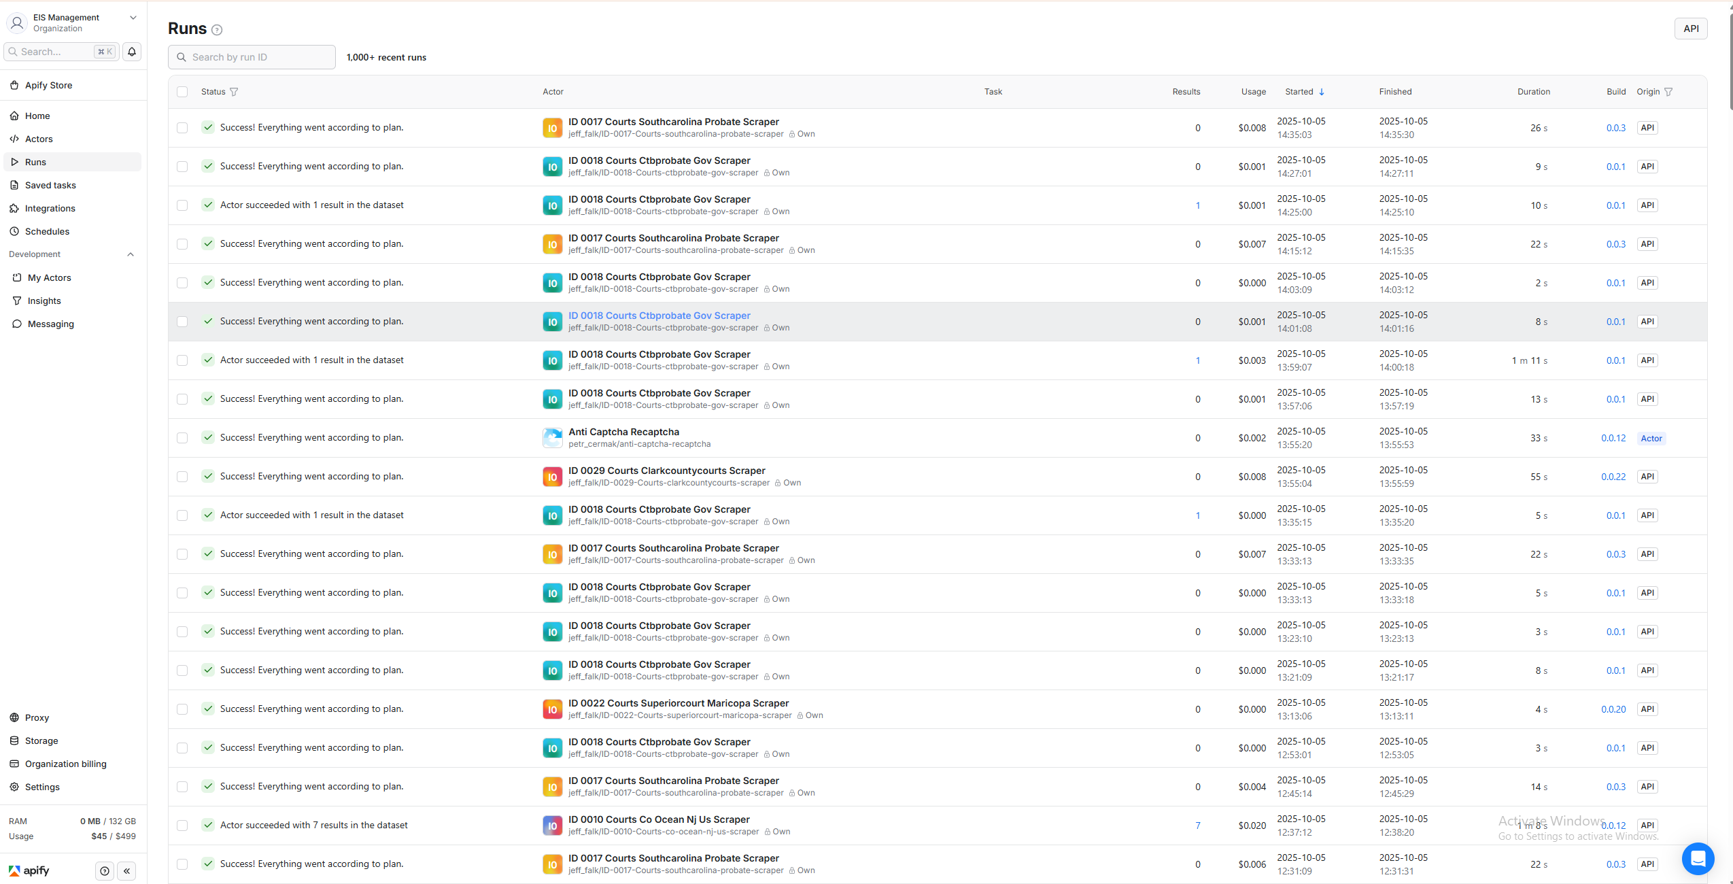
Task: Open the Proxy settings page
Action: 37,717
